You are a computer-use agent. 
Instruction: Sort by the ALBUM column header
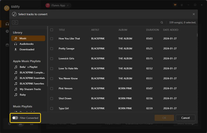(x=123, y=30)
